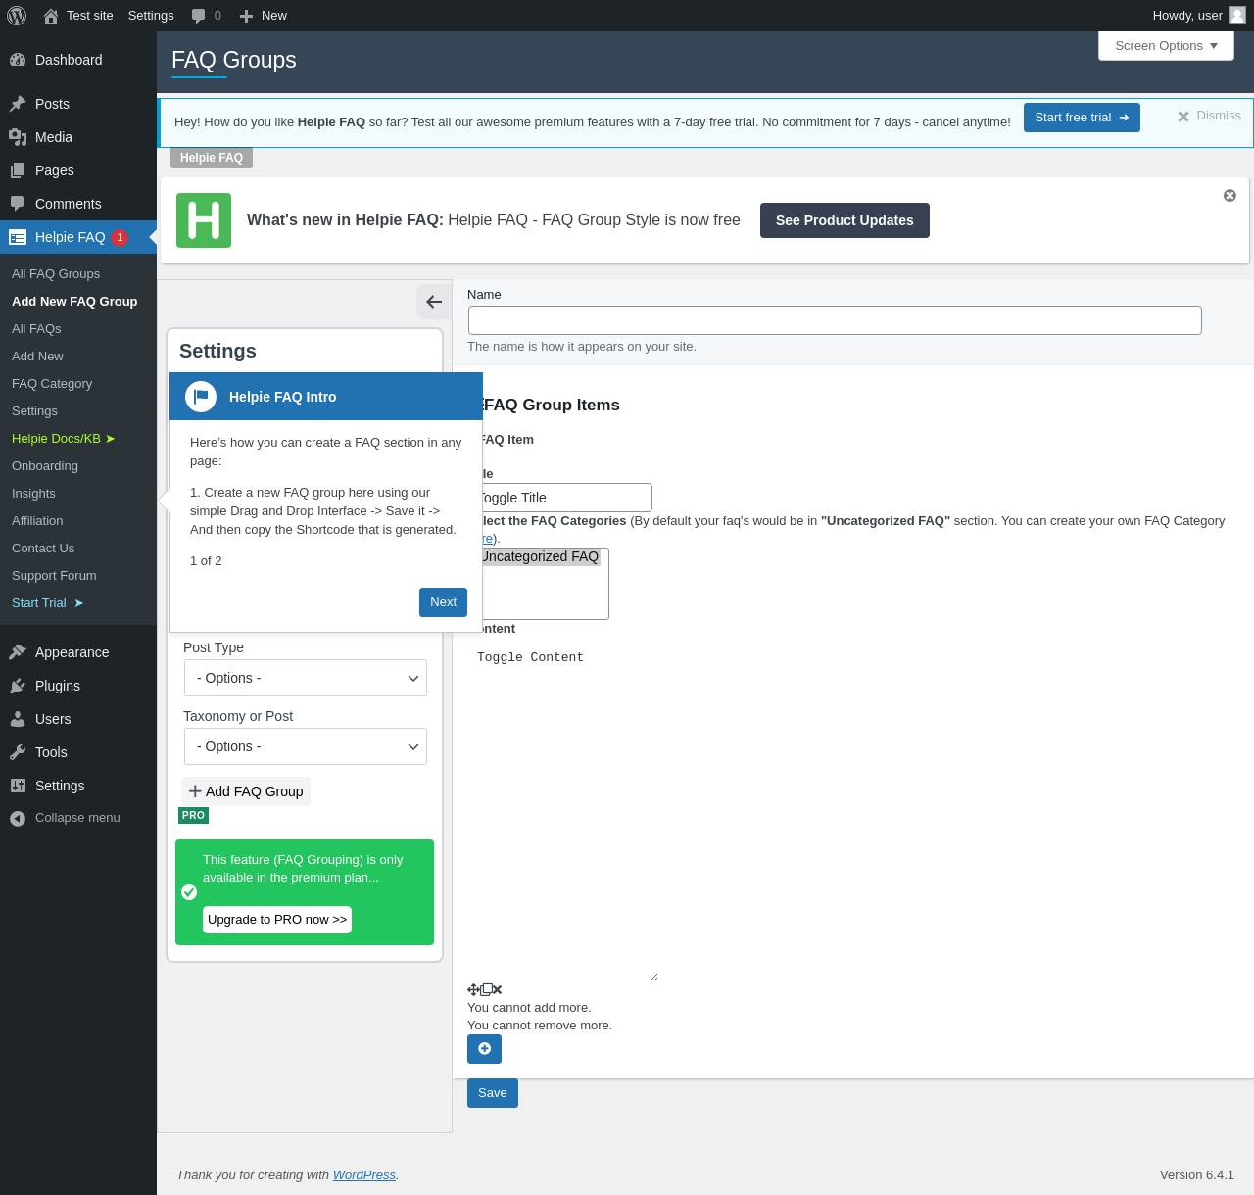Select Uncategorized FAQ in categories list
1254x1195 pixels.
[540, 556]
